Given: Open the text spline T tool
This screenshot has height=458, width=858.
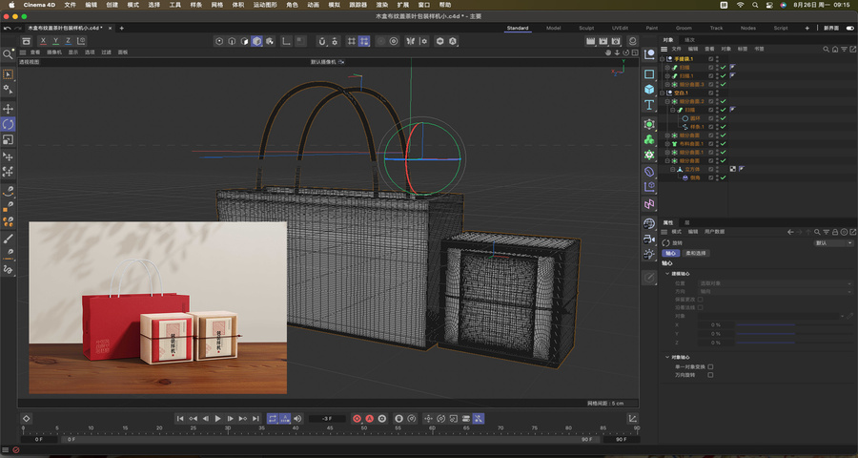Looking at the screenshot, I should (x=649, y=105).
